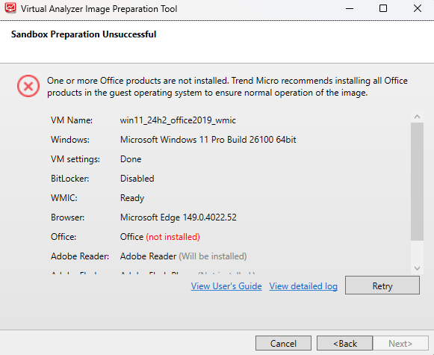This screenshot has height=355, width=434.
Task: Cancel the image preparation wizard
Action: [x=283, y=343]
